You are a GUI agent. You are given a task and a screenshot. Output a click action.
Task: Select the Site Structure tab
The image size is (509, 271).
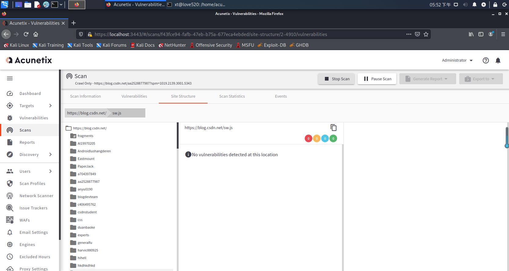pos(183,96)
